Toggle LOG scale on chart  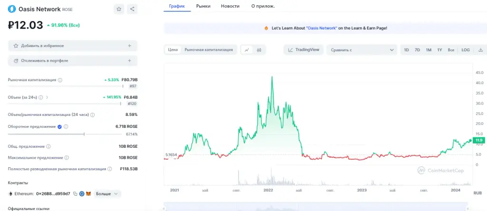[x=466, y=49]
